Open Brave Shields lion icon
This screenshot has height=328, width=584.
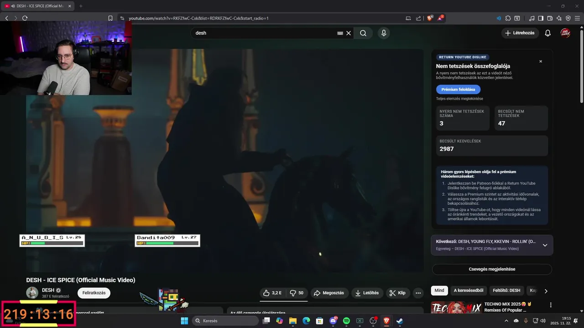pos(430,18)
